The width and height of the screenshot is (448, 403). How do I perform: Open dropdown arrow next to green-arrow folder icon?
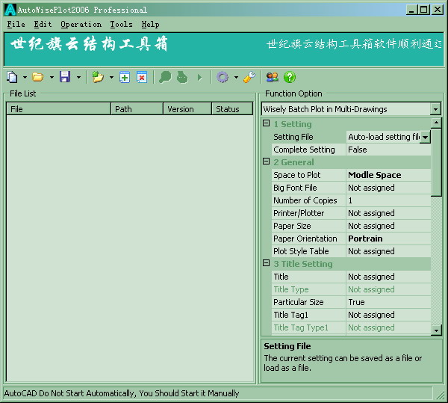[x=111, y=77]
